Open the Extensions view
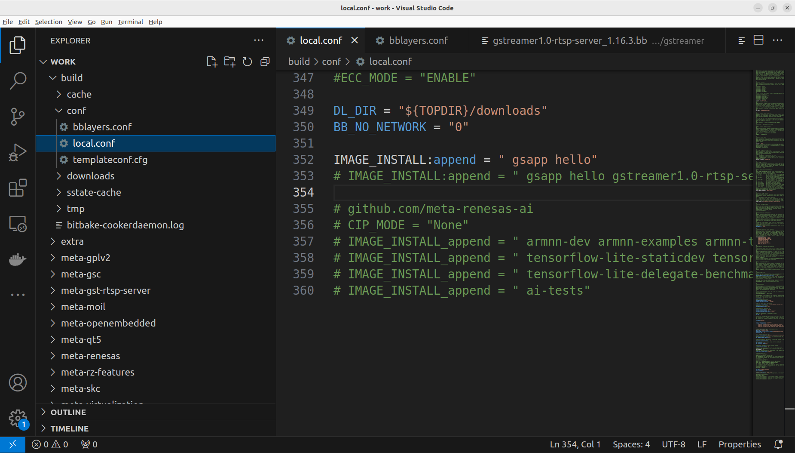 [18, 188]
